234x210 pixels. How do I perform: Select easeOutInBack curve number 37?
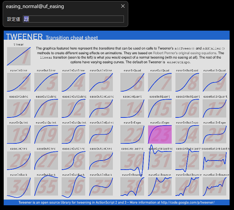pyautogui.click(x=101, y=186)
